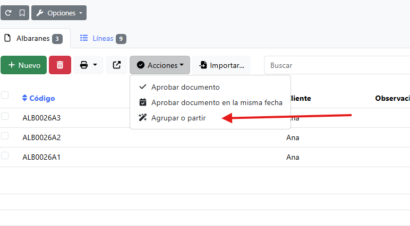Screen dimensions: 410x226
Task: Toggle the Acciones dropdown menu
Action: click(x=160, y=65)
